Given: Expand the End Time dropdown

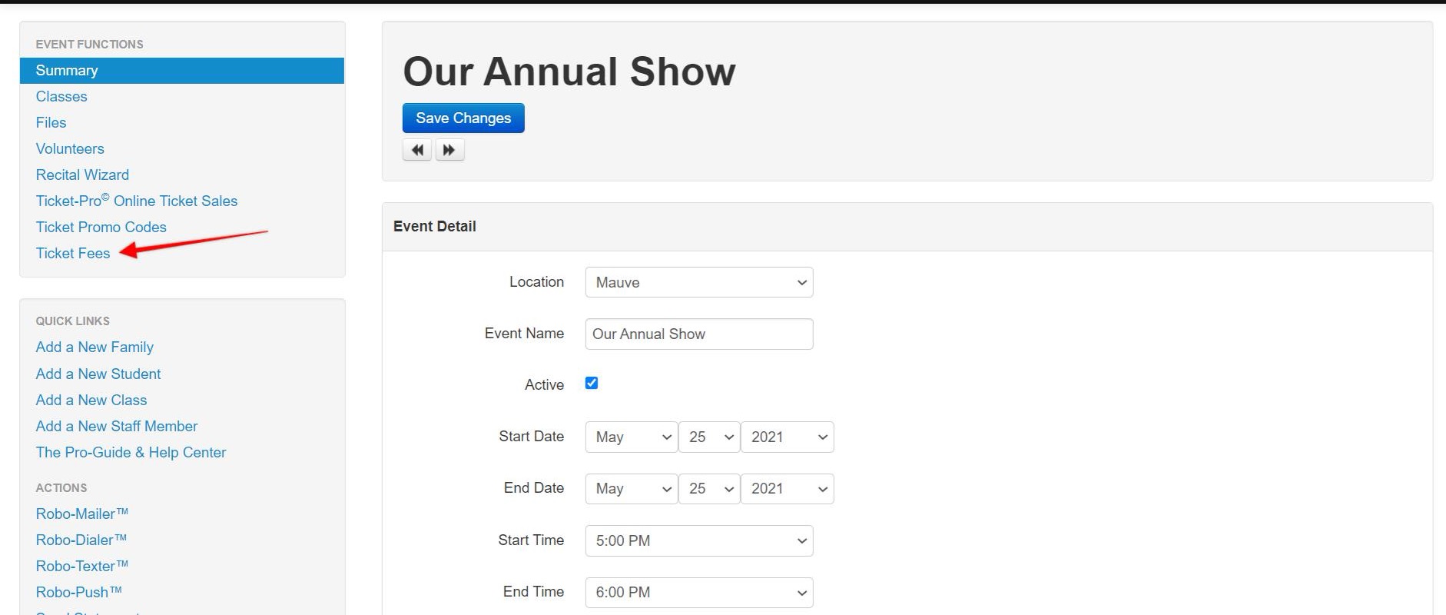Looking at the screenshot, I should pos(698,593).
